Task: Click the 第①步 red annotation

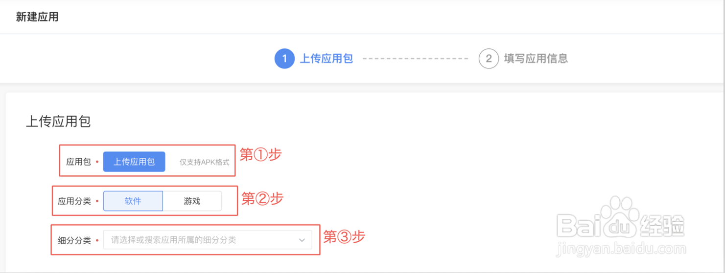Action: [x=260, y=155]
